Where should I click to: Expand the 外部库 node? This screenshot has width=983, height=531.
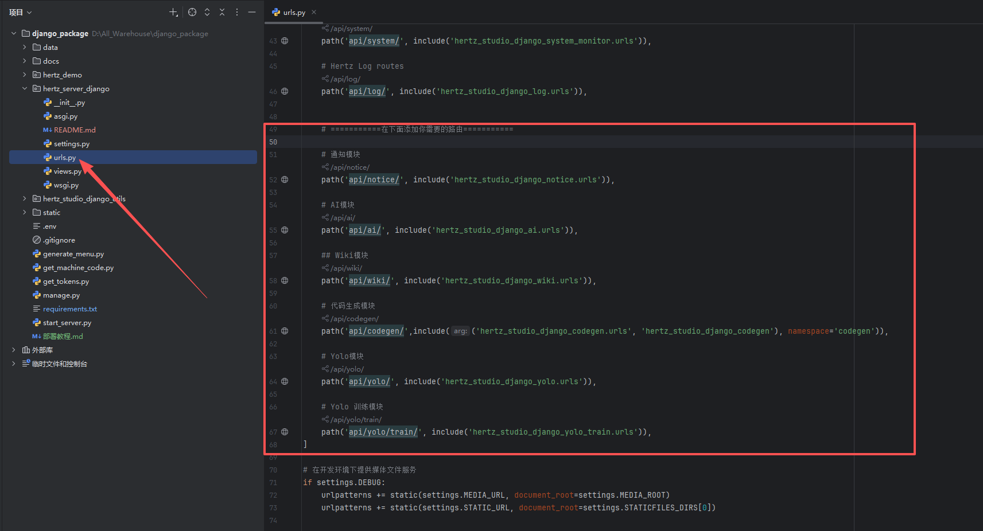point(14,350)
